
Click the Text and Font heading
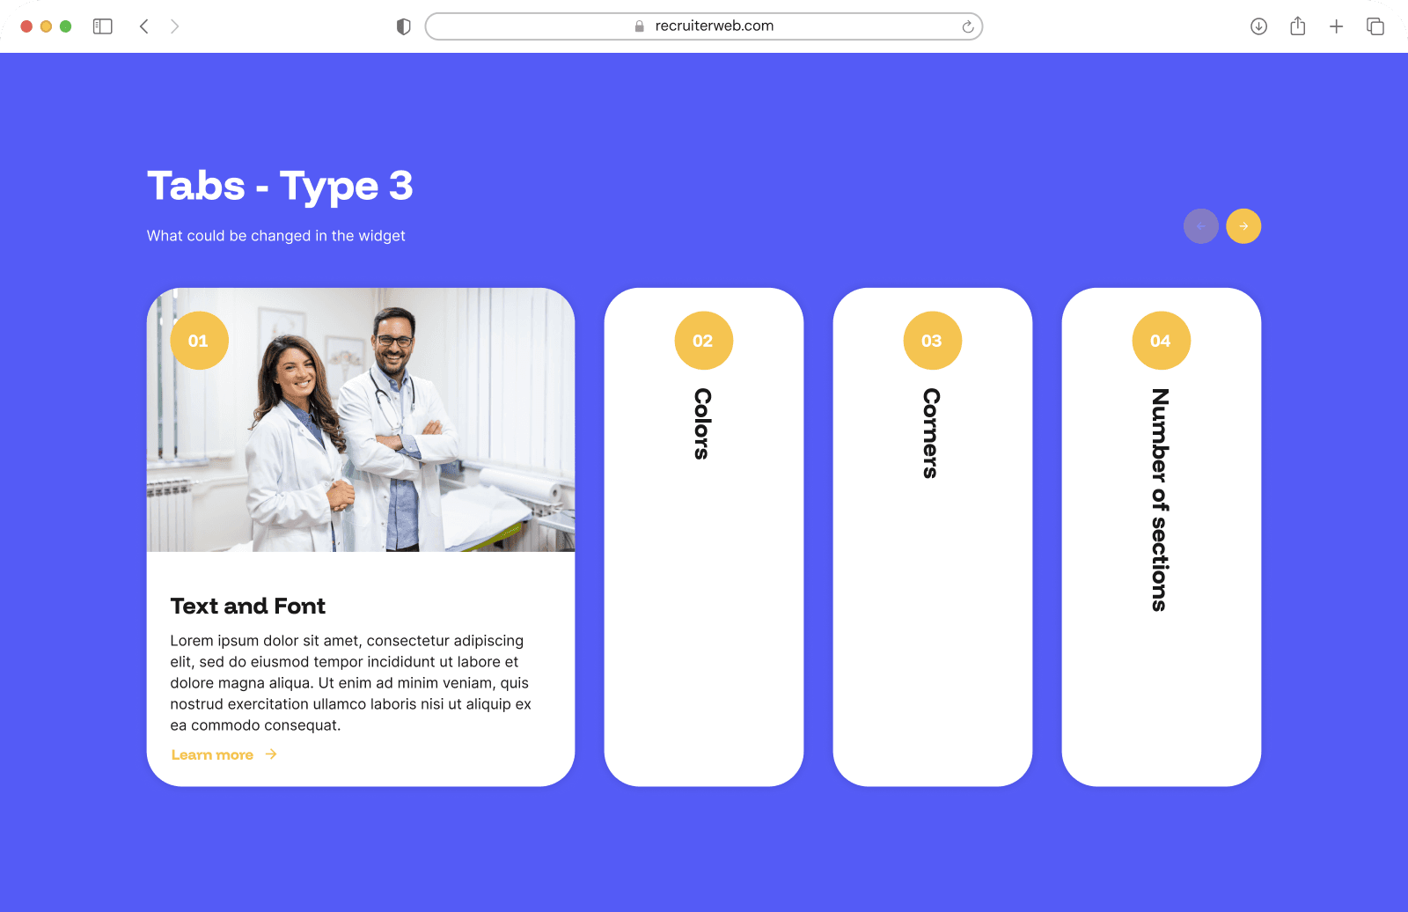coord(247,606)
